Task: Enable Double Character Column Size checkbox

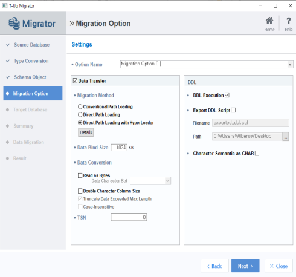Action: tap(80, 191)
